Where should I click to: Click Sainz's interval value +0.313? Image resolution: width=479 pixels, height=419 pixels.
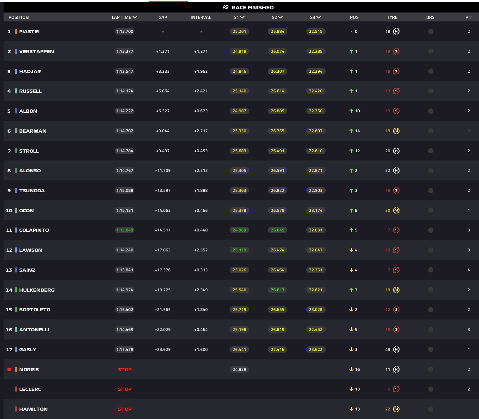[x=201, y=270]
